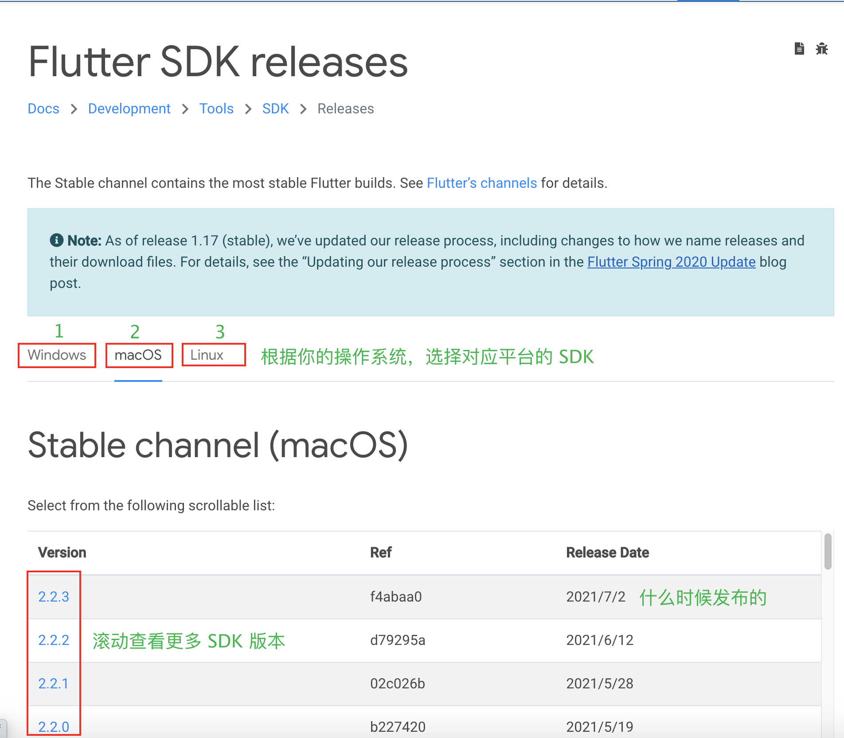Image resolution: width=844 pixels, height=738 pixels.
Task: Click release date 2021/5/19
Action: pyautogui.click(x=600, y=727)
